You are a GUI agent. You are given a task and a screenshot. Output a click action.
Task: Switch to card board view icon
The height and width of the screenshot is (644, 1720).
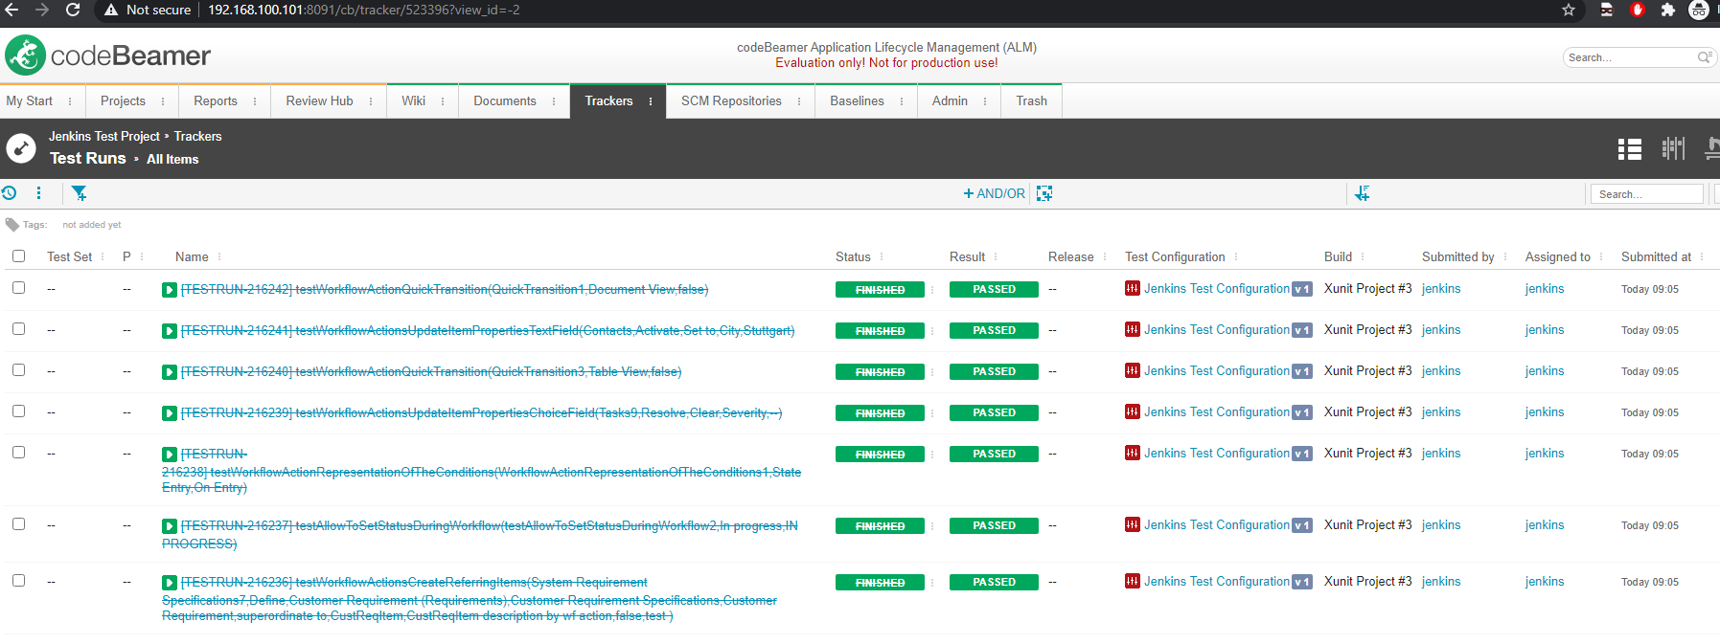click(1673, 148)
